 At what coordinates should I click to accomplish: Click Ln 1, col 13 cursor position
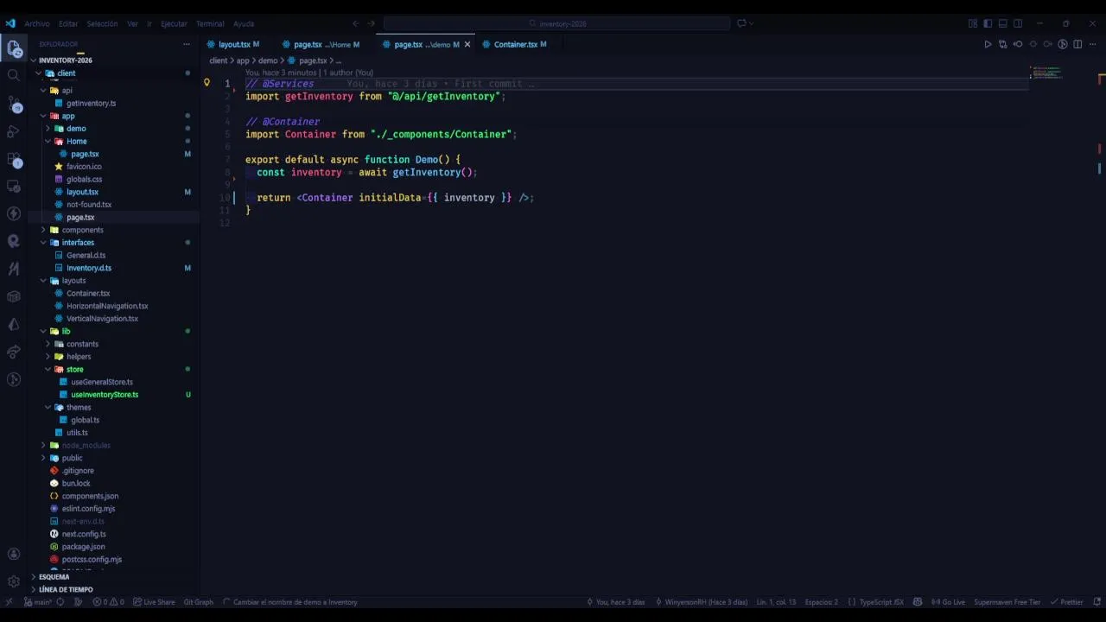[x=776, y=602]
